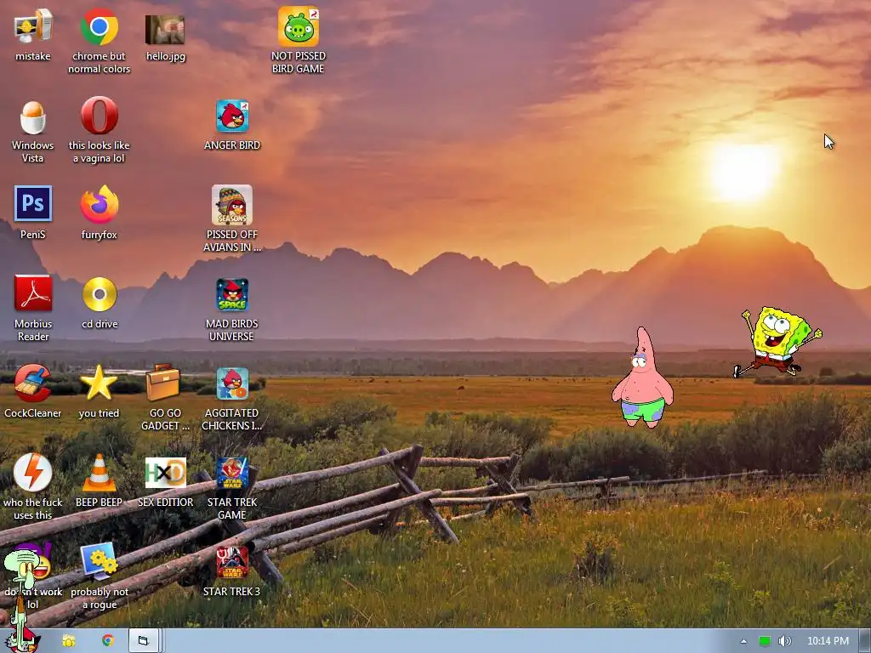Open the furryfox Firefox icon
This screenshot has width=871, height=653.
(99, 204)
